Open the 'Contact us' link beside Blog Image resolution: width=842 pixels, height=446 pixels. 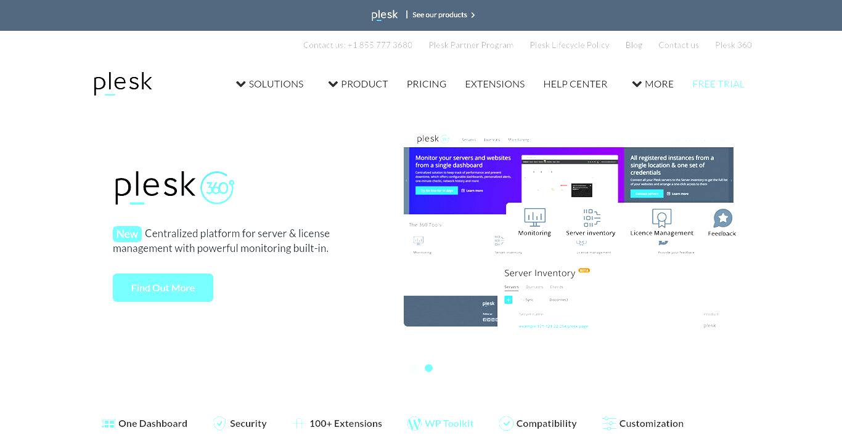point(679,45)
